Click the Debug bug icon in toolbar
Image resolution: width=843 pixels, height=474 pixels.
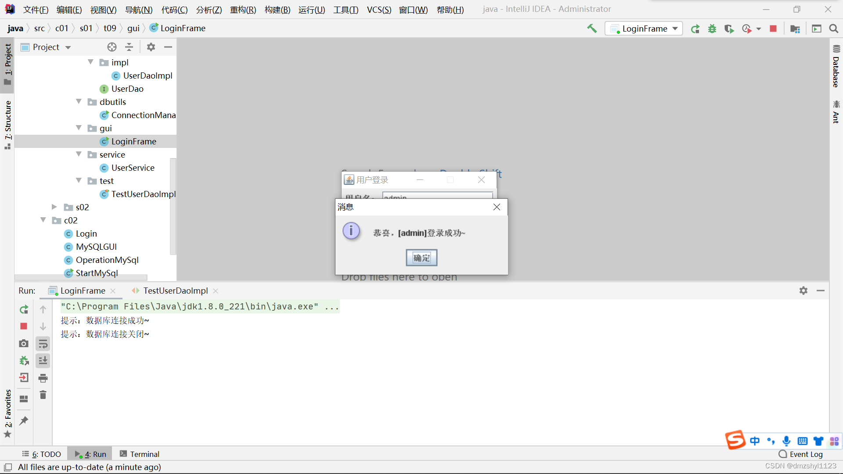[x=712, y=29]
